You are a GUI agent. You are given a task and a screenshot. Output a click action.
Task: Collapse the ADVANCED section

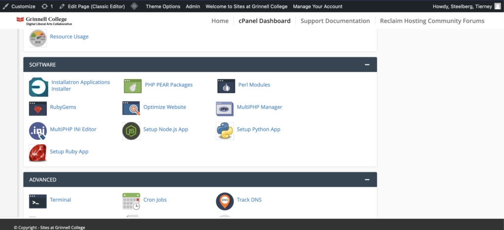[x=367, y=180]
